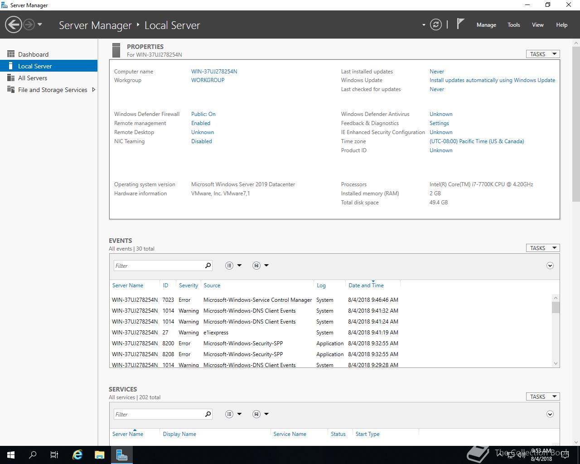Click IE Enhanced Security Configuration Unknown link

pyautogui.click(x=441, y=132)
